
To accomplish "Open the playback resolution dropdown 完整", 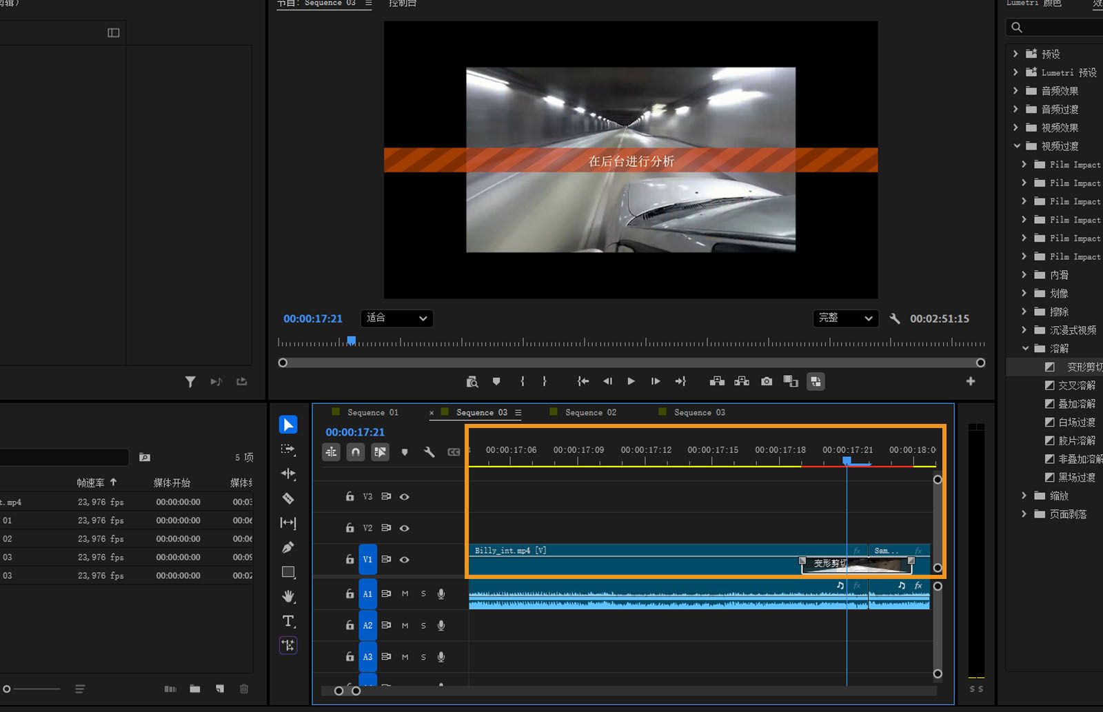I will coord(845,318).
